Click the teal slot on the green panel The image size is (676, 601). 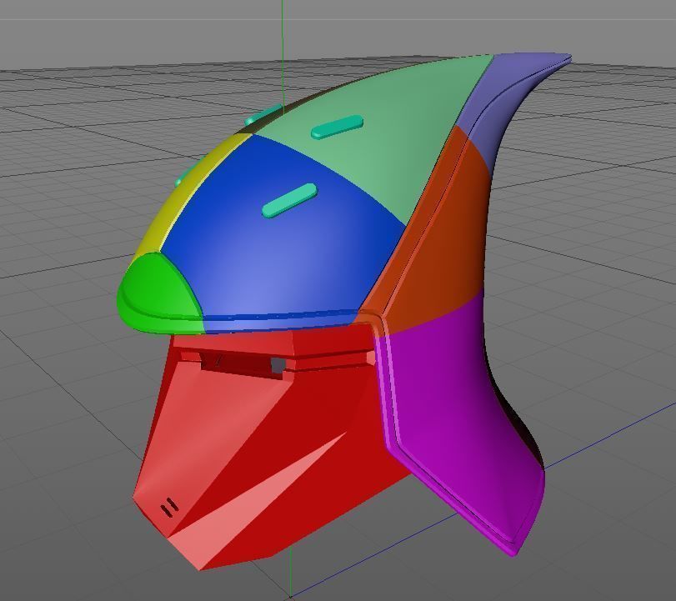337,127
